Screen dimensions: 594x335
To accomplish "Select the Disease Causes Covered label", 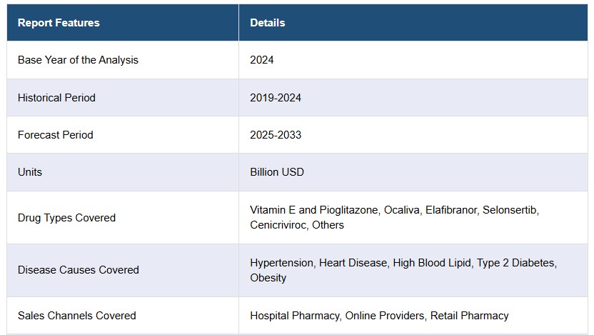I will tap(79, 270).
